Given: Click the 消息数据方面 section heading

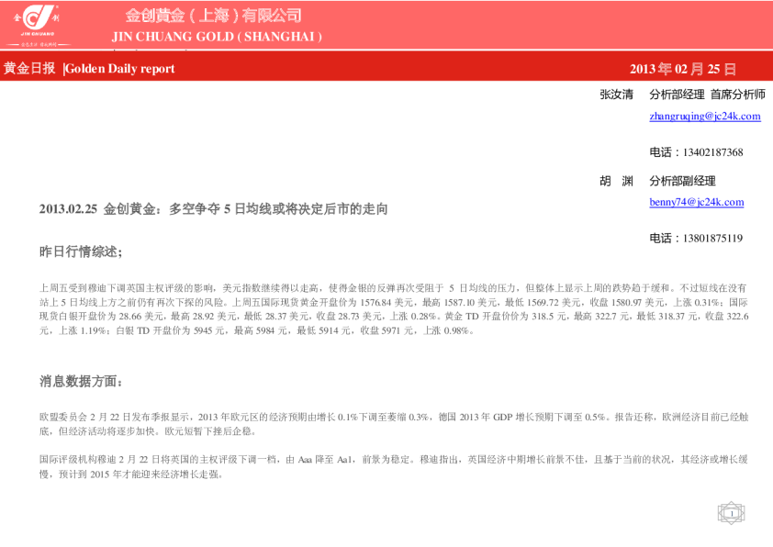Looking at the screenshot, I should click(x=80, y=381).
